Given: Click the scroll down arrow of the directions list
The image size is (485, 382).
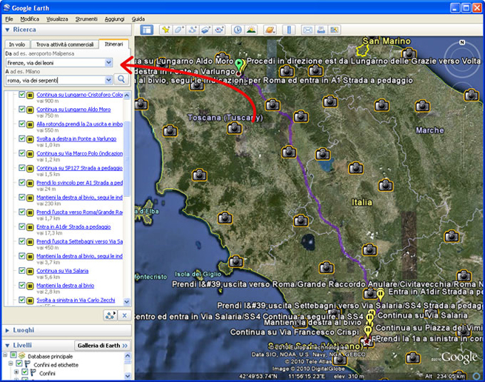Looking at the screenshot, I should (127, 301).
